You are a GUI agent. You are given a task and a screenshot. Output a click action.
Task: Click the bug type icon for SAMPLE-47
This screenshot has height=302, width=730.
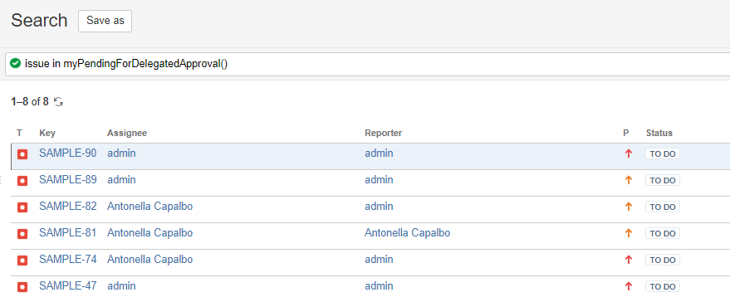click(x=22, y=286)
